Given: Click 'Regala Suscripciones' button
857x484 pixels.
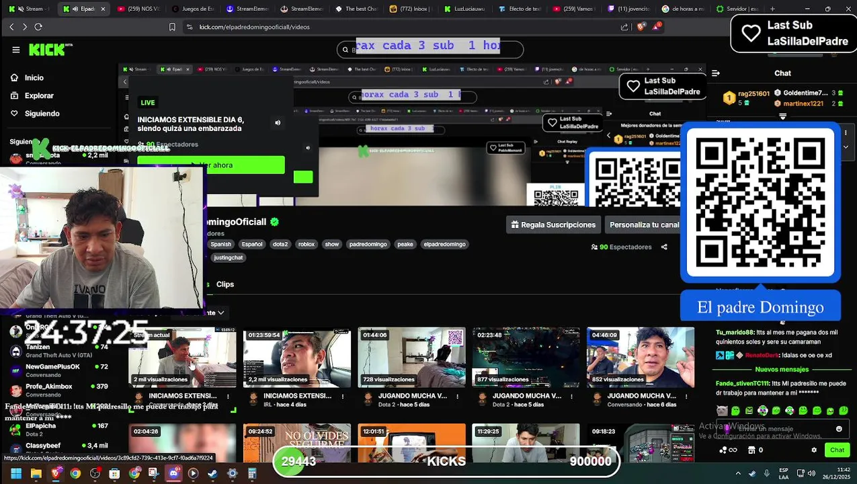Looking at the screenshot, I should (x=553, y=225).
